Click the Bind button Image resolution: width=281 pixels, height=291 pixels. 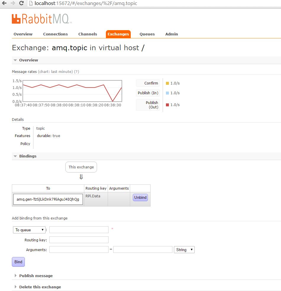[18, 262]
